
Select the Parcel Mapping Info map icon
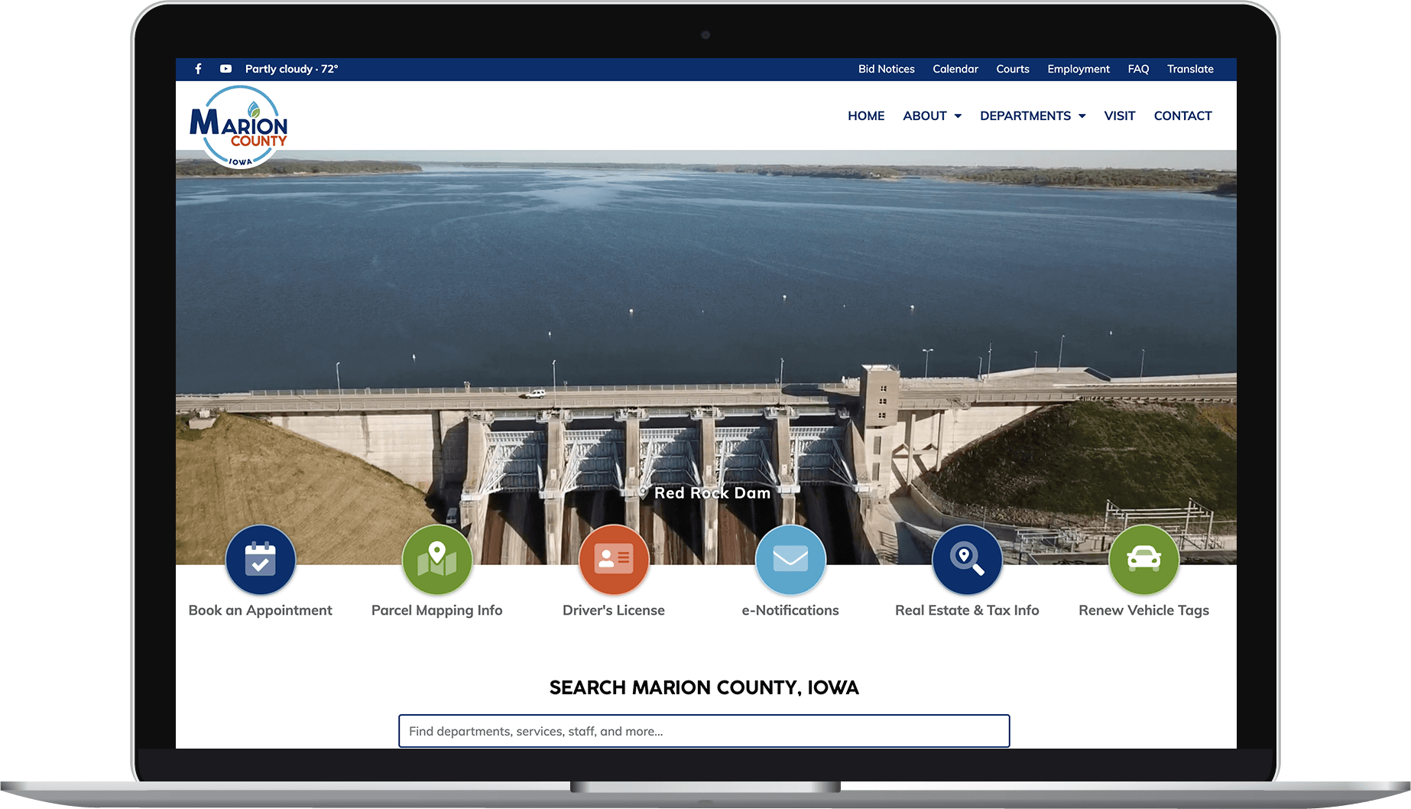(436, 560)
